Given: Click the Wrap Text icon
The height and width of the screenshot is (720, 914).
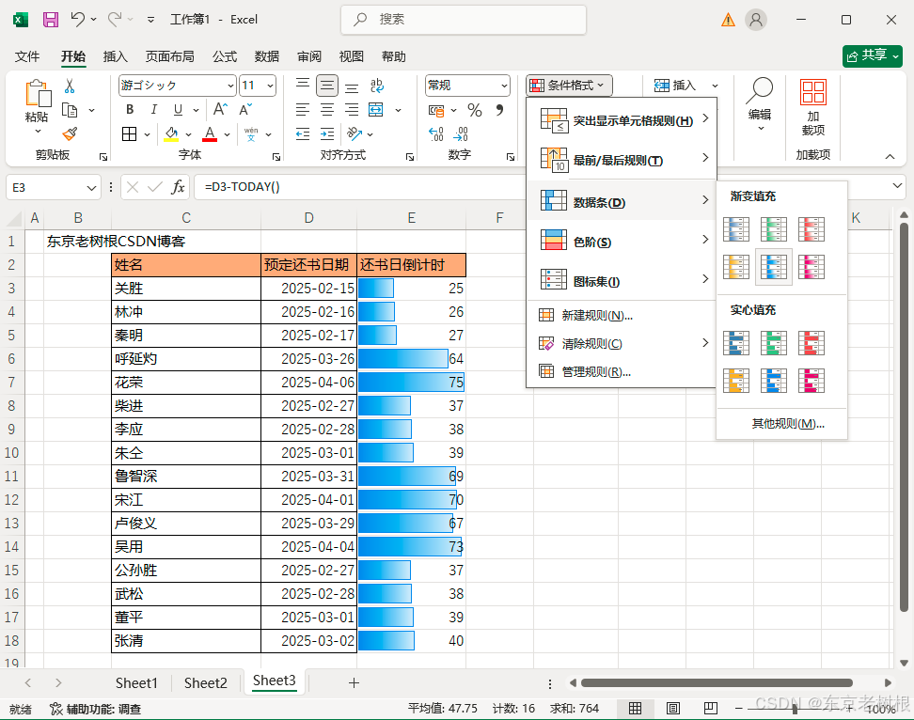Looking at the screenshot, I should tap(376, 86).
